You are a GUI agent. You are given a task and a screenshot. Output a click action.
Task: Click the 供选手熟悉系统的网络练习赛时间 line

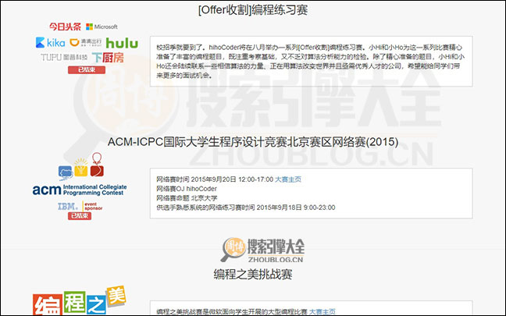pyautogui.click(x=246, y=208)
